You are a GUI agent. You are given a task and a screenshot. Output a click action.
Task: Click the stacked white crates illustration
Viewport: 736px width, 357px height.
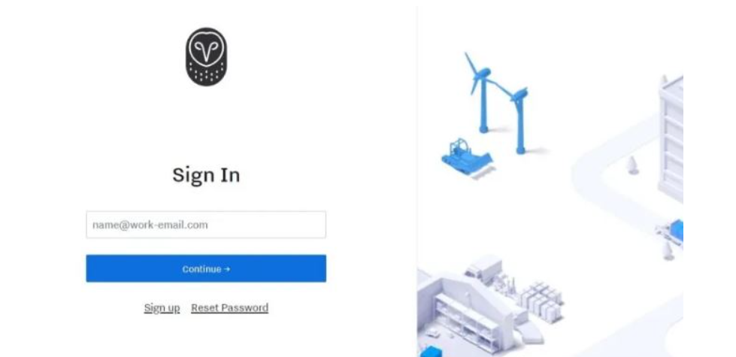click(x=541, y=300)
